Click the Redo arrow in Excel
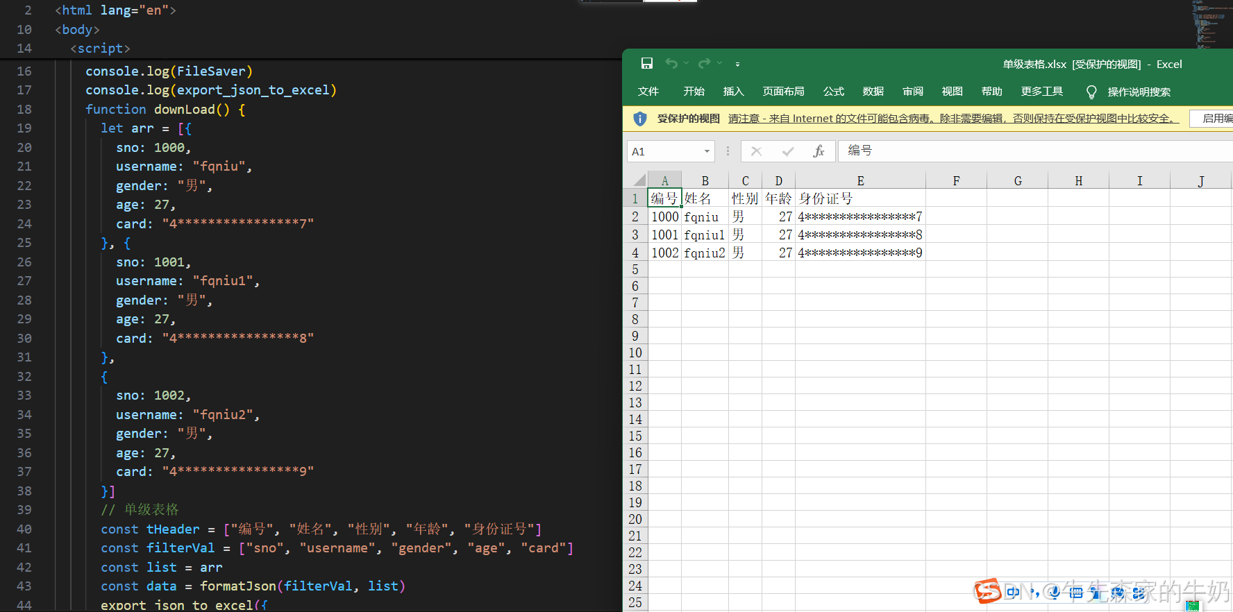 (705, 64)
